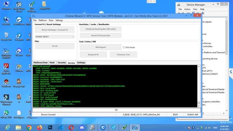Image resolution: width=233 pixels, height=131 pixels.
Task: Click Reset Settings / Format FS button
Action: coord(55,30)
